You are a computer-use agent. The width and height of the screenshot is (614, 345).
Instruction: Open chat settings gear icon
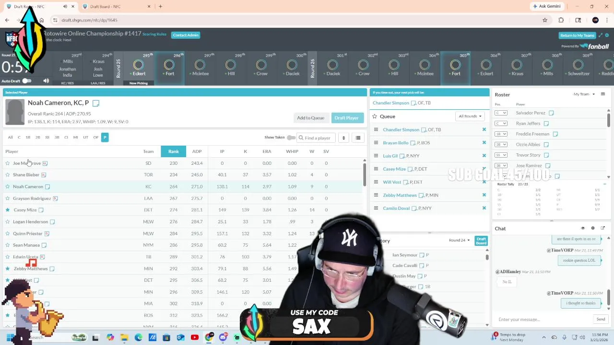[x=593, y=228]
